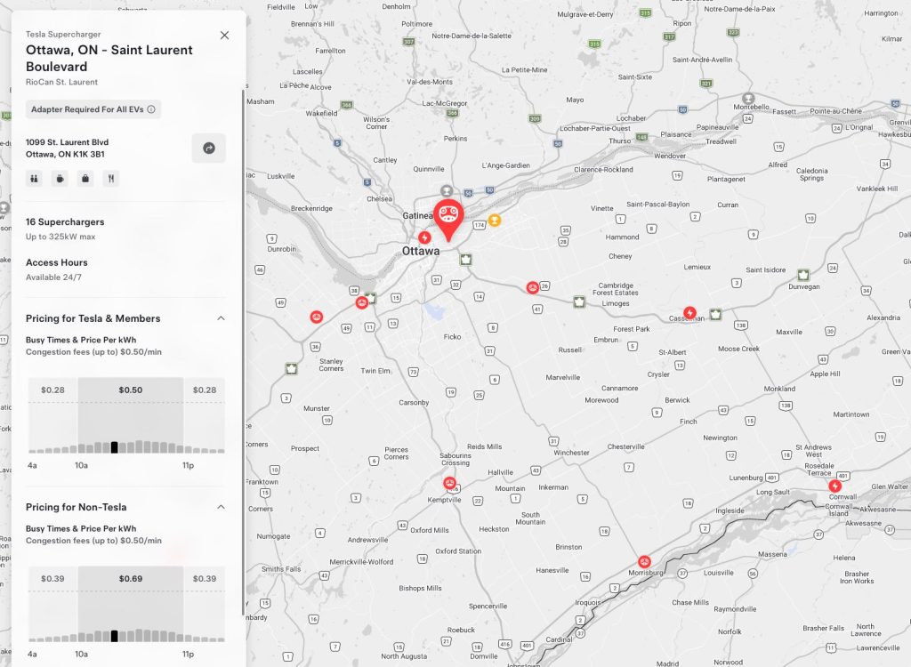Select the grey marker near Montebello
The width and height of the screenshot is (911, 667).
pos(748,98)
